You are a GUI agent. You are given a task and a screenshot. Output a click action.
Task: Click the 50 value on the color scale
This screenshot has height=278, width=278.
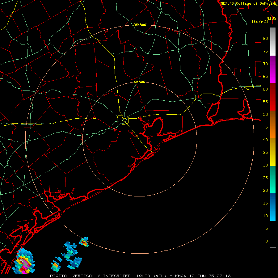coord(265,115)
